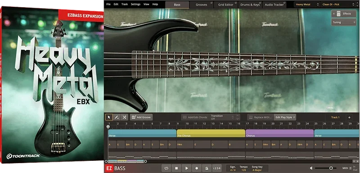This screenshot has width=360, height=173.
Task: Click the time signature 4/4 value
Action: coord(233,170)
